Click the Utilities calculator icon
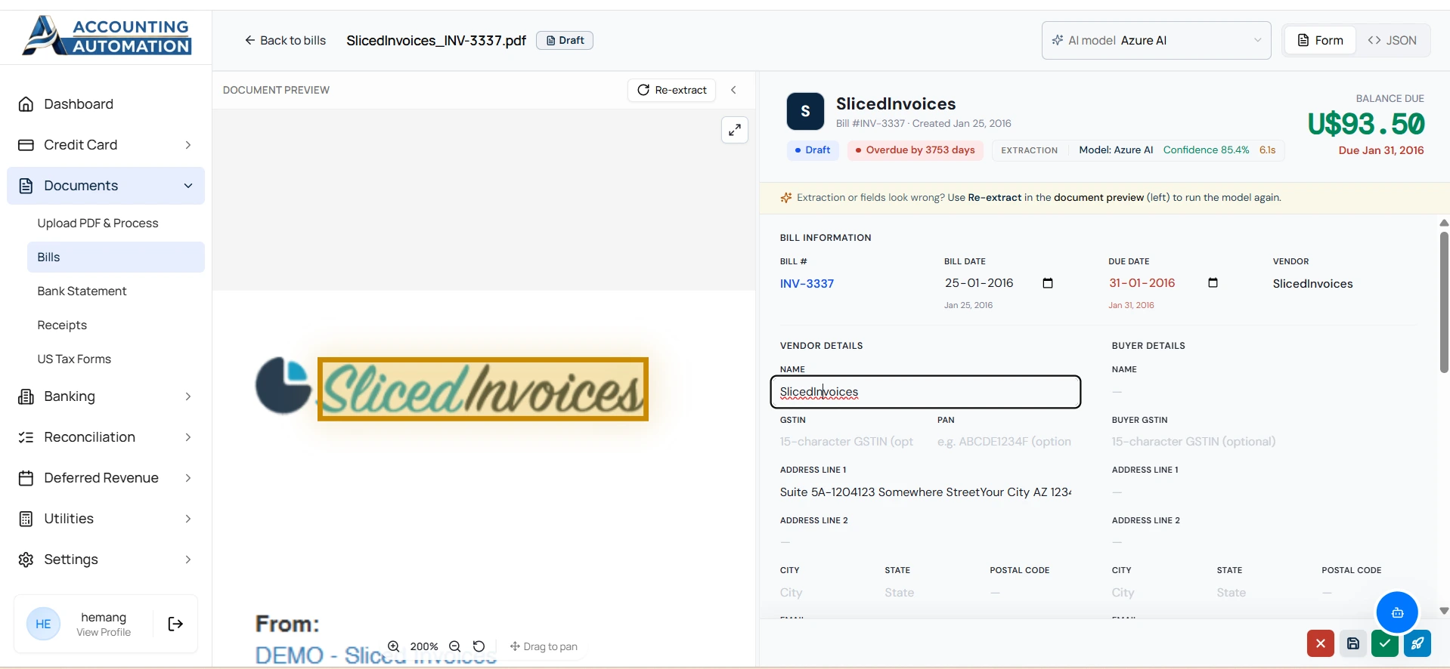The height and width of the screenshot is (669, 1450). pyautogui.click(x=26, y=519)
